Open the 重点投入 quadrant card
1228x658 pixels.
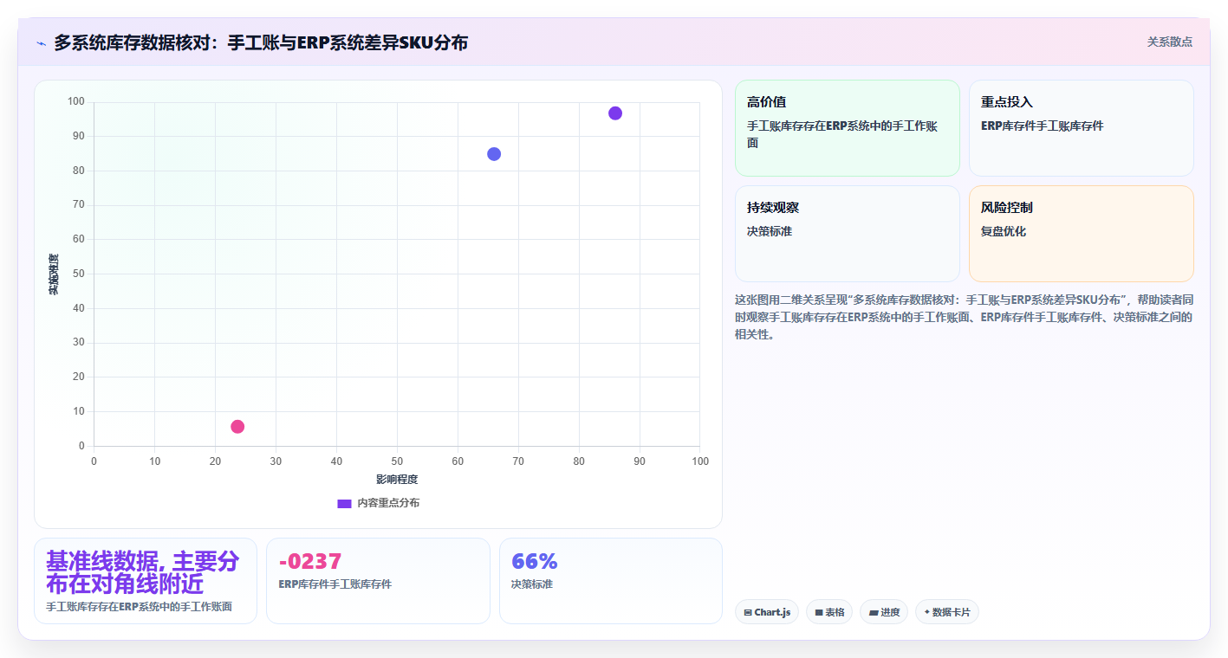pyautogui.click(x=1081, y=128)
